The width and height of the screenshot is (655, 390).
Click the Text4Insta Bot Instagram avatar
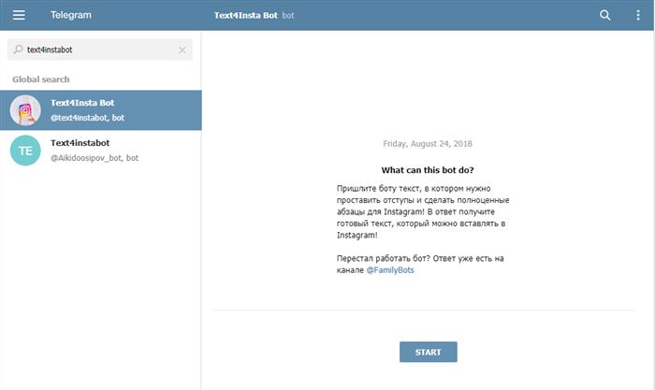[x=25, y=110]
